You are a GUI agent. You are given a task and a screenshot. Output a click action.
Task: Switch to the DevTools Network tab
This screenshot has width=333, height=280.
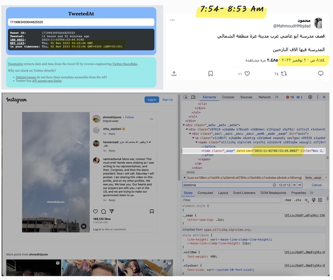point(264,97)
